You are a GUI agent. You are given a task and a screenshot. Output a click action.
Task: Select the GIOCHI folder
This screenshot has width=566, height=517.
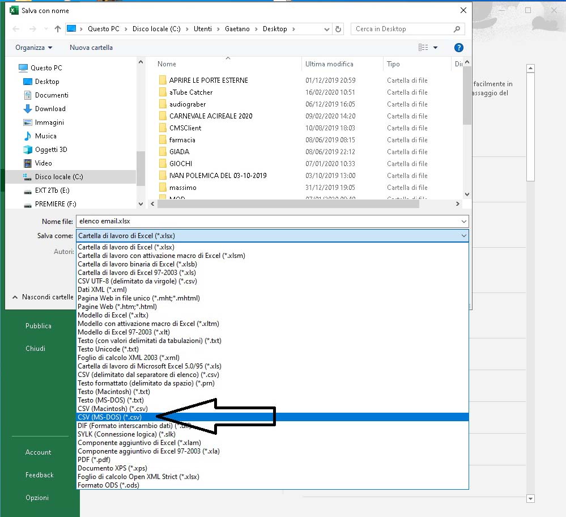click(x=181, y=164)
